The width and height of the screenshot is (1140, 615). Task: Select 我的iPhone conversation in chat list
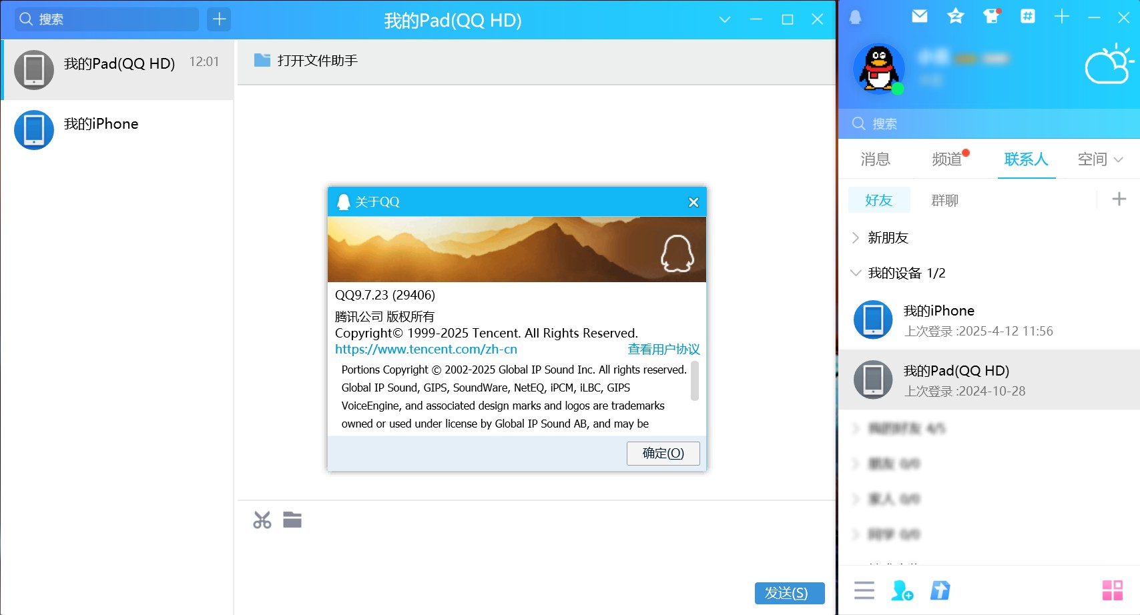coord(117,130)
